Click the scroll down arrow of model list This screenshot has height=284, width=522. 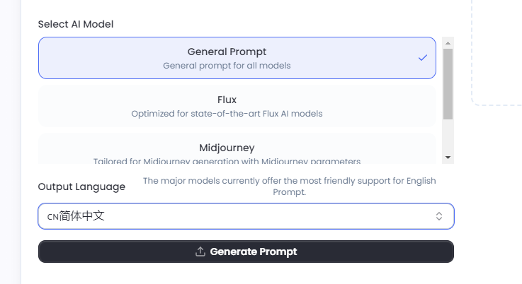tap(448, 157)
